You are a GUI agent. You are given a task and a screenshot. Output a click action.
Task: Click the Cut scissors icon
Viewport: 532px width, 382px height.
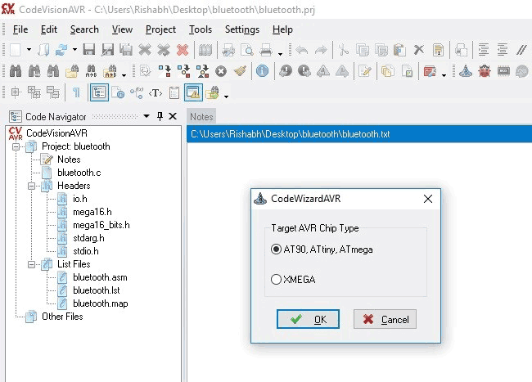click(344, 50)
